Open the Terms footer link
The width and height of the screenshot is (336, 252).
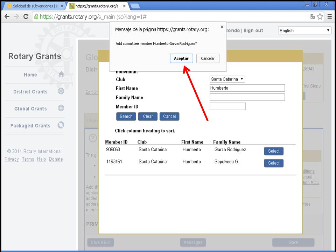(28, 159)
